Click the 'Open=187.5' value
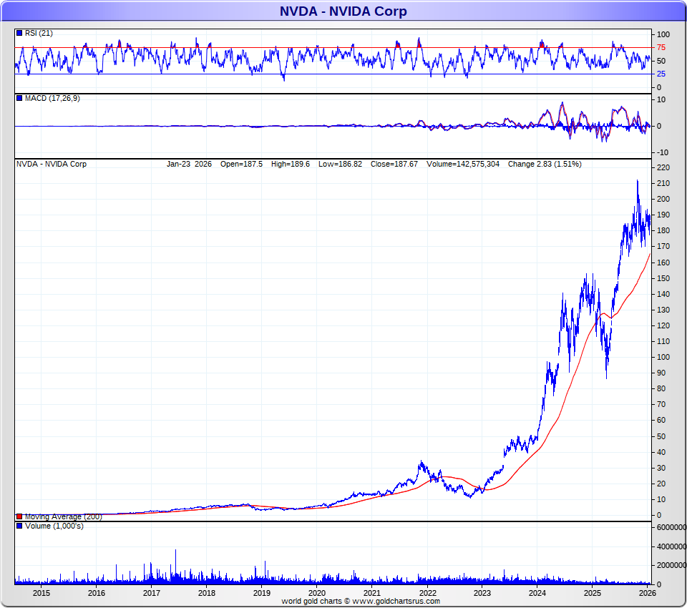Viewport: 687px width, 608px height. click(x=241, y=165)
